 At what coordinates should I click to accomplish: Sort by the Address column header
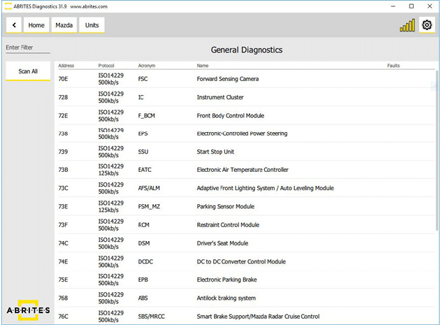66,66
